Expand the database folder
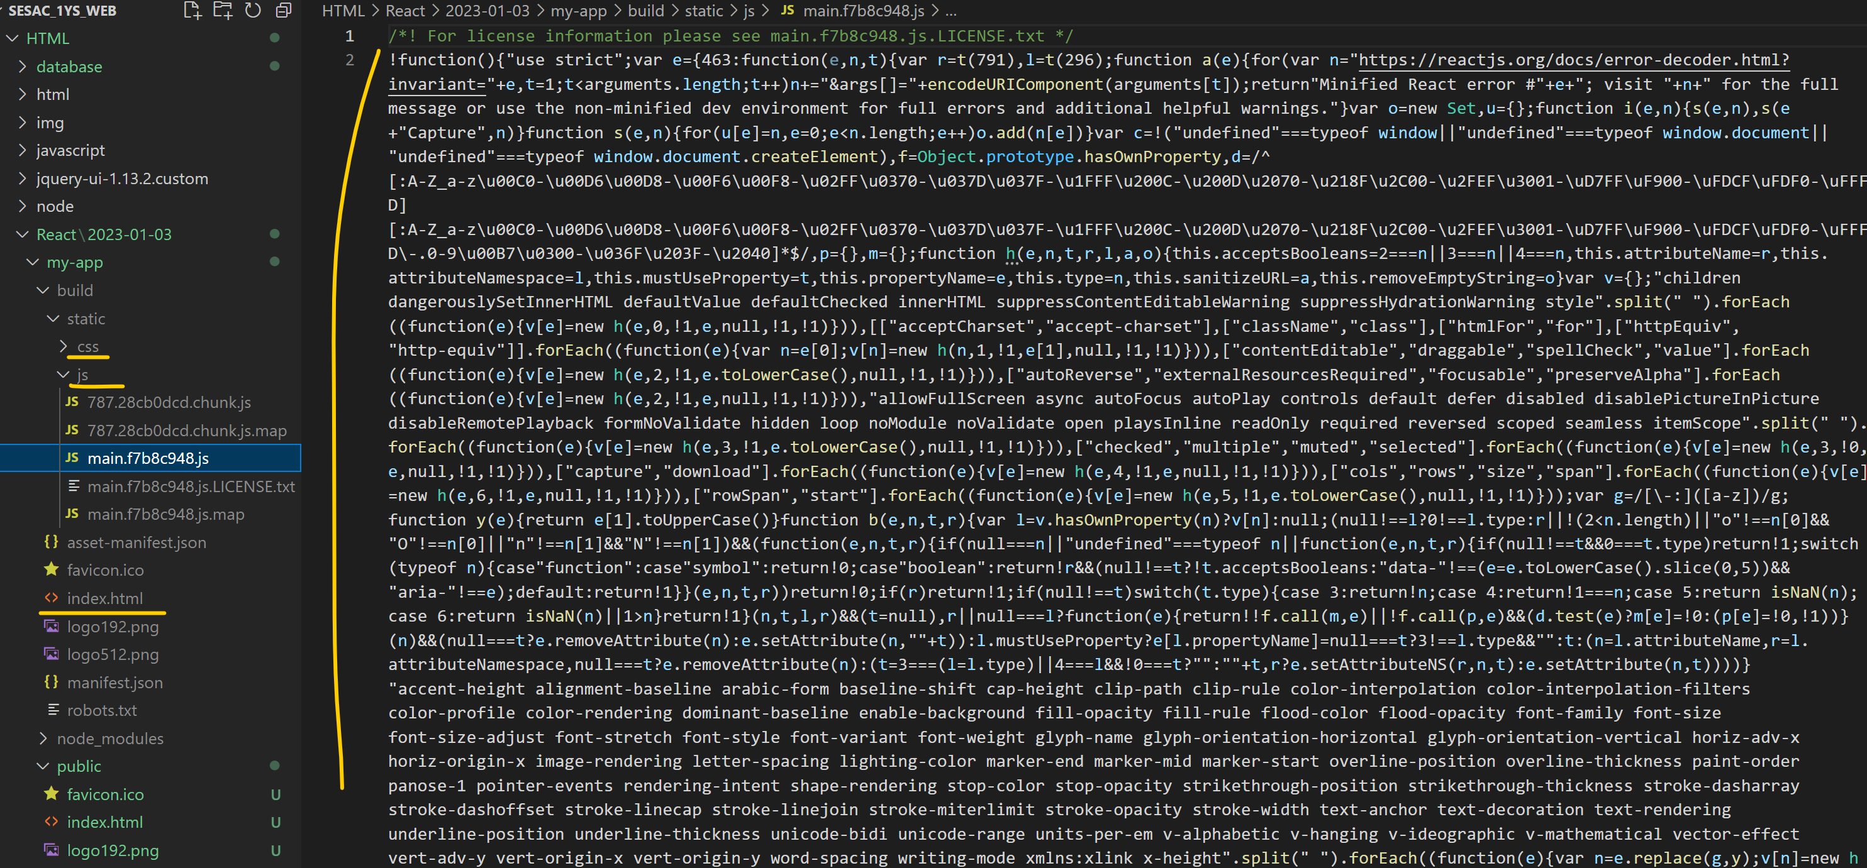The width and height of the screenshot is (1867, 868). (69, 67)
